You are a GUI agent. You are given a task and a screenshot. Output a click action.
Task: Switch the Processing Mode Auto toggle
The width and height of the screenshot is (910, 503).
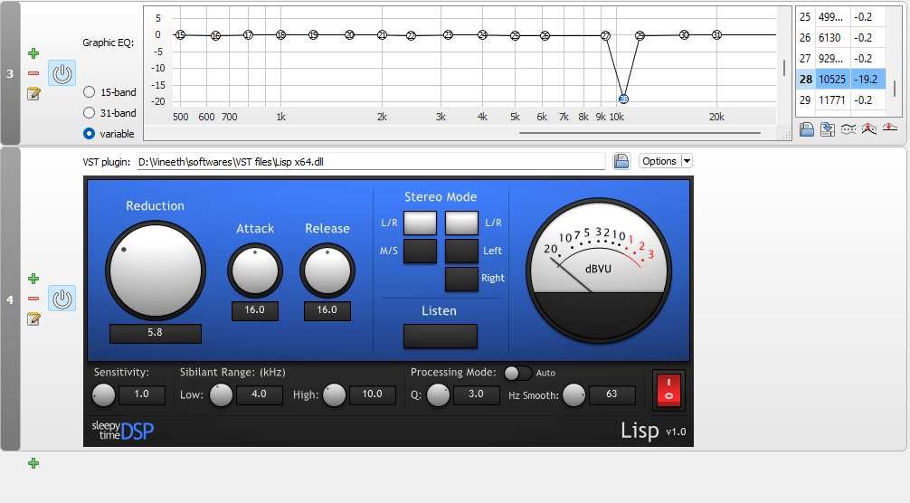click(517, 373)
